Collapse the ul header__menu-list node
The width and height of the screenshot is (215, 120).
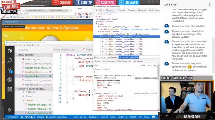pyautogui.click(x=100, y=36)
